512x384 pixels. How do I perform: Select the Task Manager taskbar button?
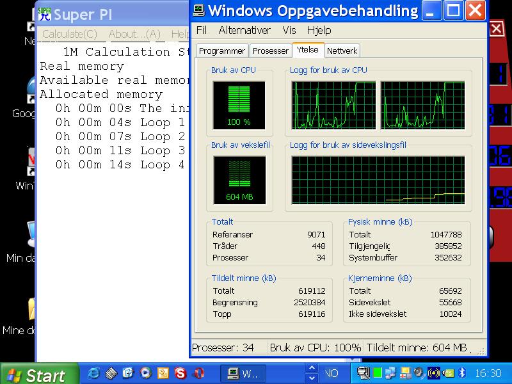243,373
